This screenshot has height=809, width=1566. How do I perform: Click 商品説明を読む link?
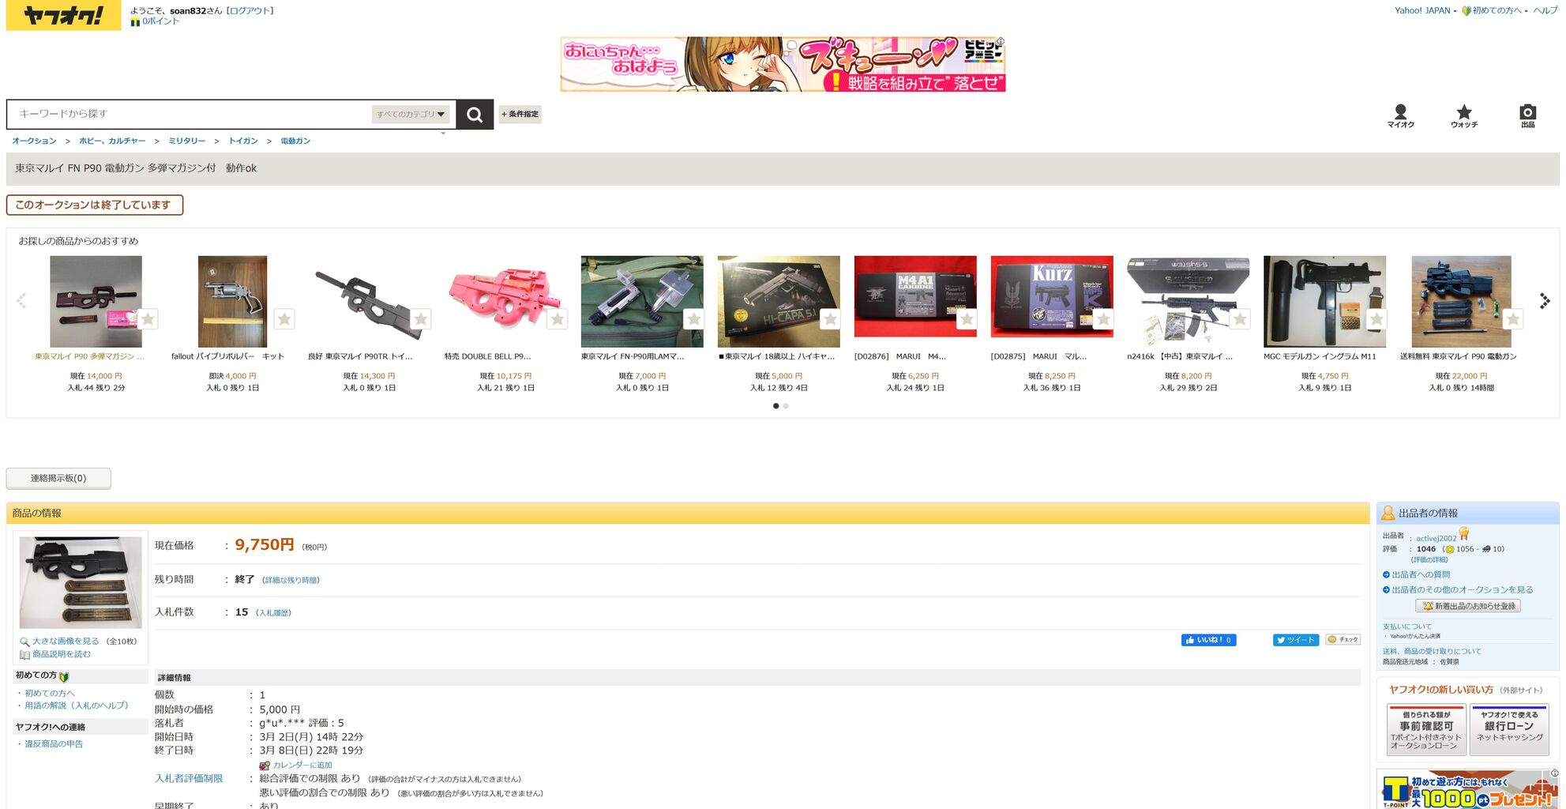click(x=62, y=654)
